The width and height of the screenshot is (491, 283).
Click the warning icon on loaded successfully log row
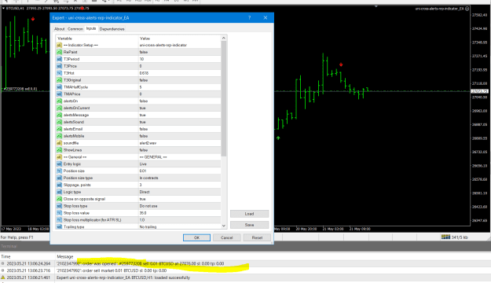coord(3,277)
